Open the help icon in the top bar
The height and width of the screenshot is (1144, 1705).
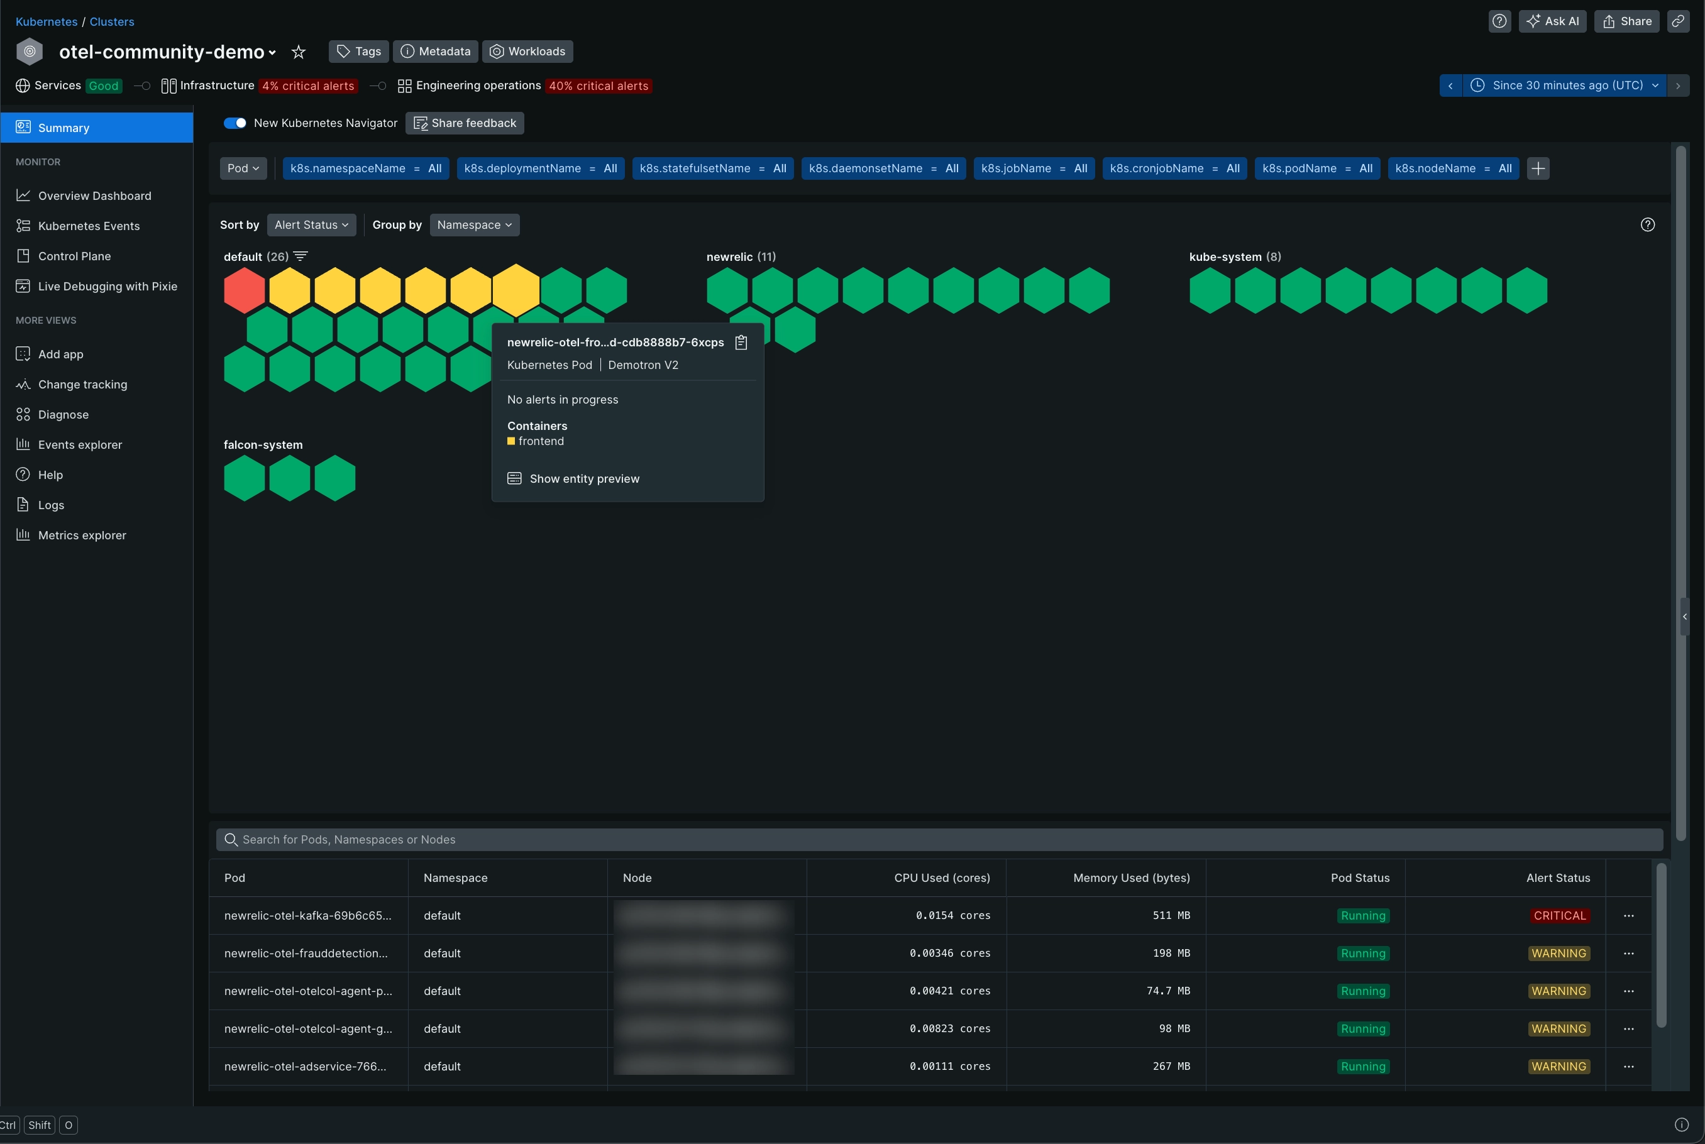point(1499,21)
